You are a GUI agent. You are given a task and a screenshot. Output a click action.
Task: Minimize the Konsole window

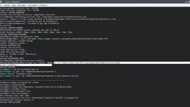[186, 2]
